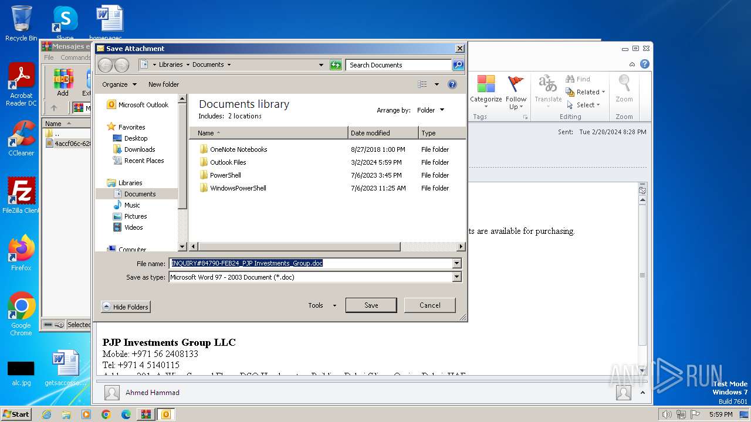The height and width of the screenshot is (422, 751).
Task: Select Microsoft Outlook in navigation pane
Action: [x=143, y=105]
